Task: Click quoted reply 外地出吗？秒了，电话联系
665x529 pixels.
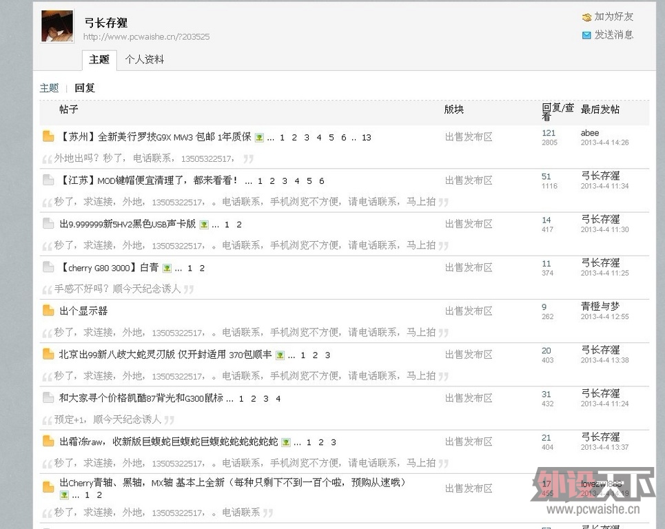Action: click(144, 158)
